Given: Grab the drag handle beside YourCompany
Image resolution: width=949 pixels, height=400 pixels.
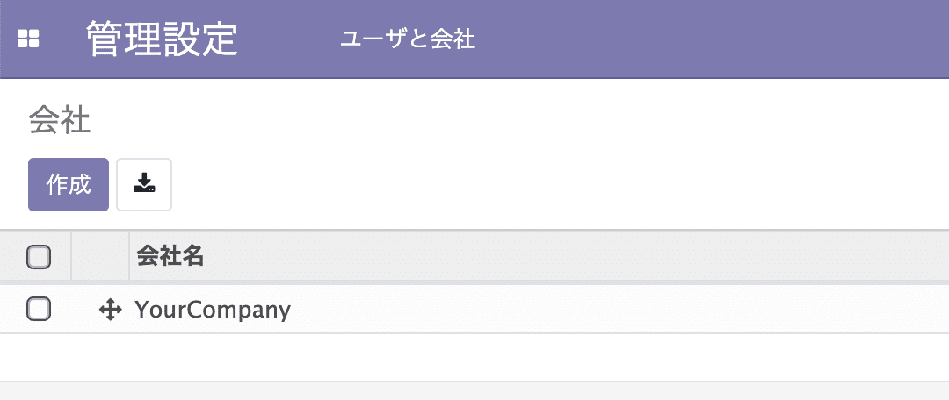Looking at the screenshot, I should click(110, 311).
